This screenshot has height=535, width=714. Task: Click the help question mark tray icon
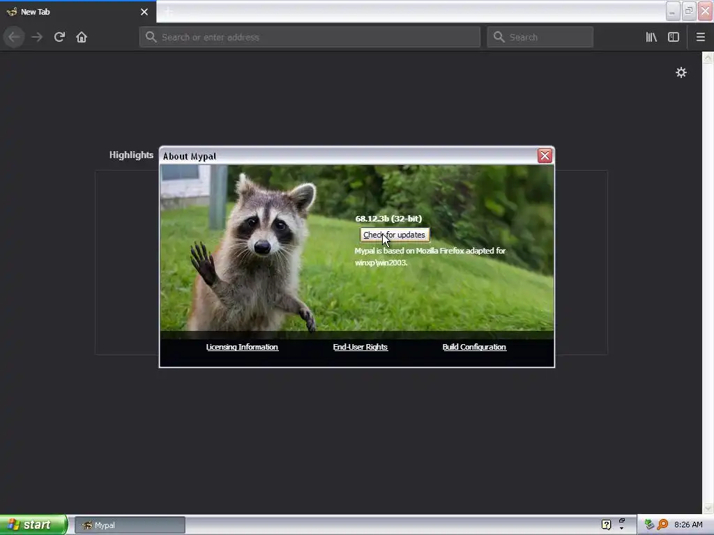606,525
